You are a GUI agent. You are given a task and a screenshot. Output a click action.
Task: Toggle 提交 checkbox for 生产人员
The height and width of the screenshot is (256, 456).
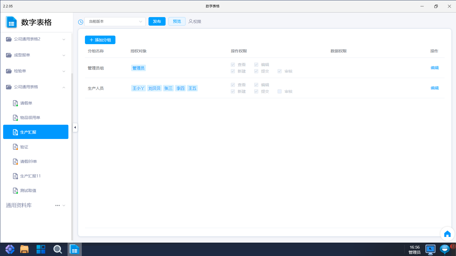pyautogui.click(x=256, y=91)
